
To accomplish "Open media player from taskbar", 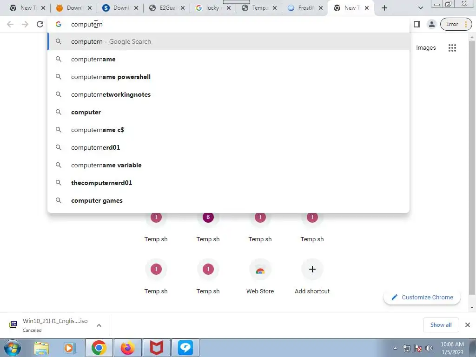I will pos(69,348).
